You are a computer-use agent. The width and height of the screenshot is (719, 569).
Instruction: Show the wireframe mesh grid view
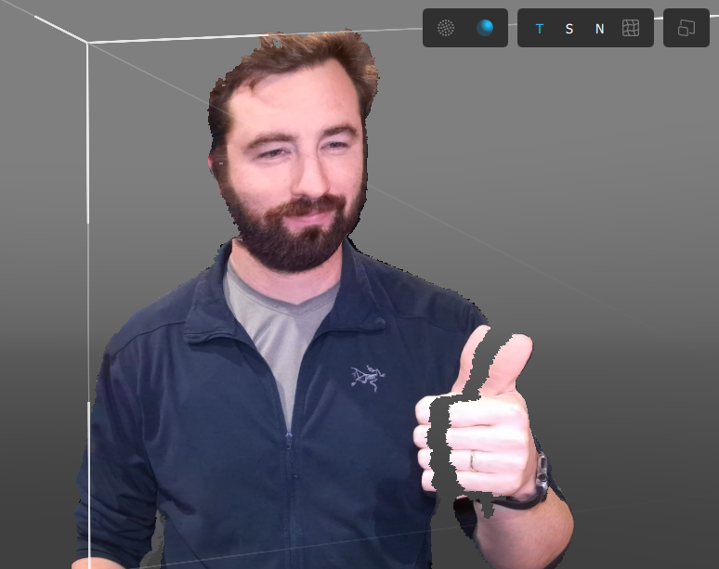631,28
